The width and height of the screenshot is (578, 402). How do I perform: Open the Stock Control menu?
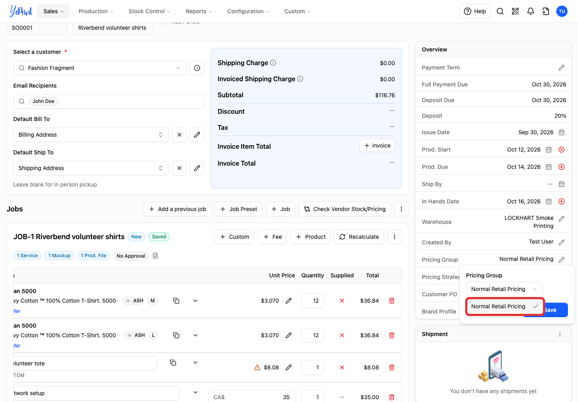point(149,11)
